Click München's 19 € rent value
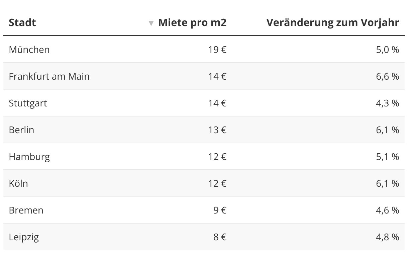 click(217, 50)
